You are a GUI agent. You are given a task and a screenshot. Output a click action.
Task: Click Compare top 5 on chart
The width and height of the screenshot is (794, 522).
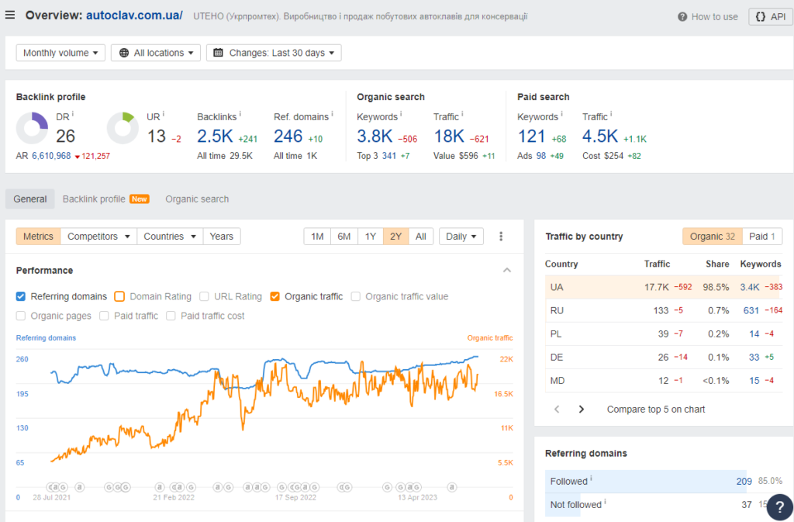point(656,409)
